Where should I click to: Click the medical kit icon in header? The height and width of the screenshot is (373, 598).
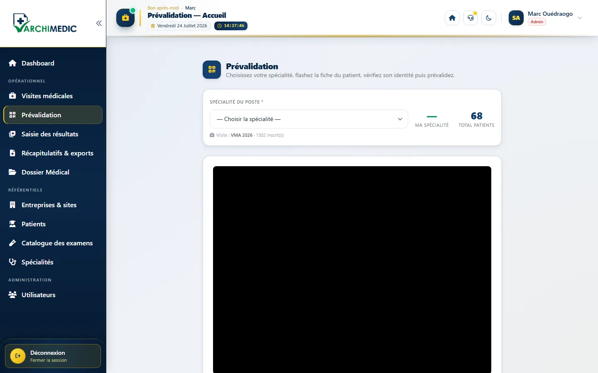pos(125,18)
